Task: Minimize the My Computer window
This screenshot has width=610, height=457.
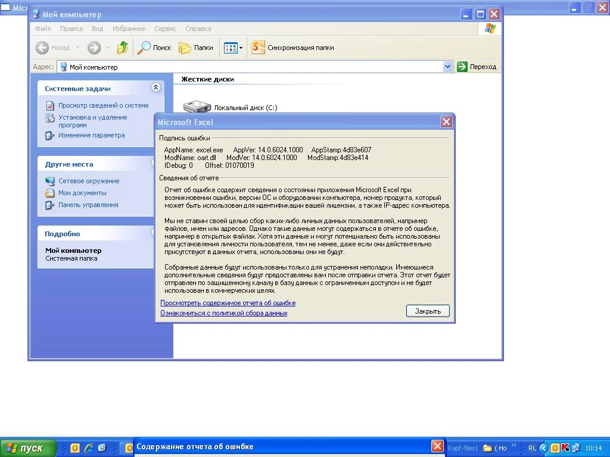Action: [466, 14]
